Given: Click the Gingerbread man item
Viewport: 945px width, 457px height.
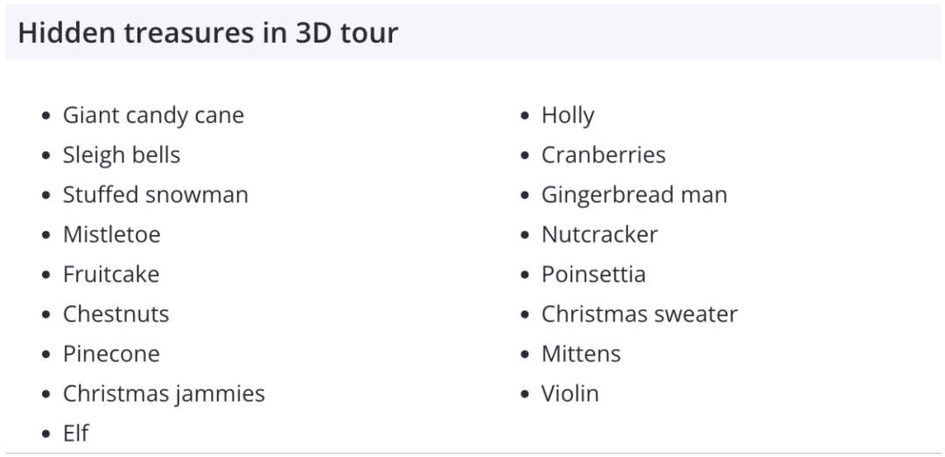Looking at the screenshot, I should pos(634,195).
